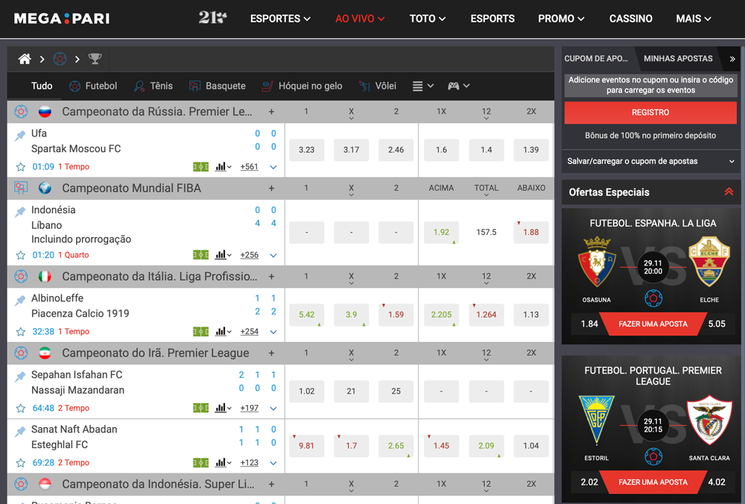Open pitch view for Indonésia match

(200, 255)
